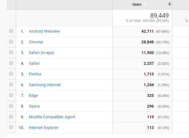Select the 11,900 users value
Viewport: 189px width, 138px height.
pyautogui.click(x=147, y=53)
